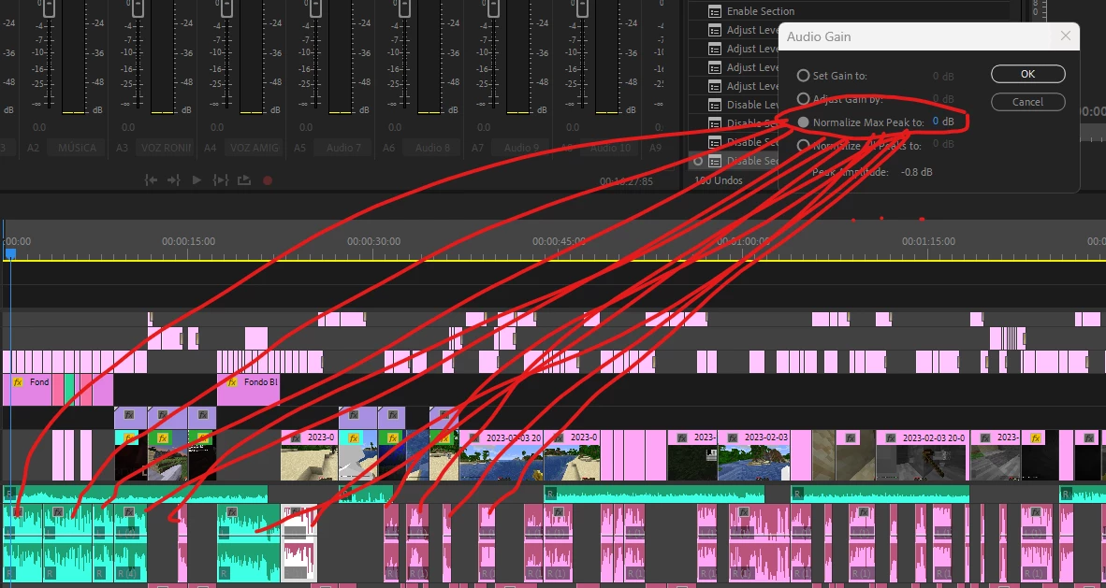Click the Play In to Out transport icon
Viewport: 1106px width, 588px height.
coord(221,180)
